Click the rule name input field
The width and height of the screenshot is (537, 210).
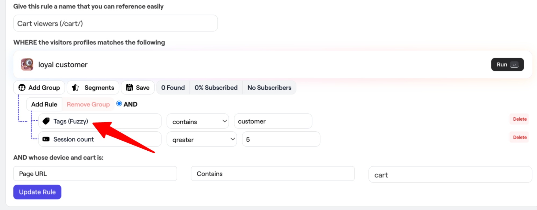click(115, 24)
